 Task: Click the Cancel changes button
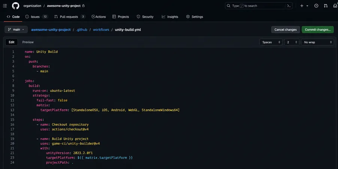pos(285,30)
